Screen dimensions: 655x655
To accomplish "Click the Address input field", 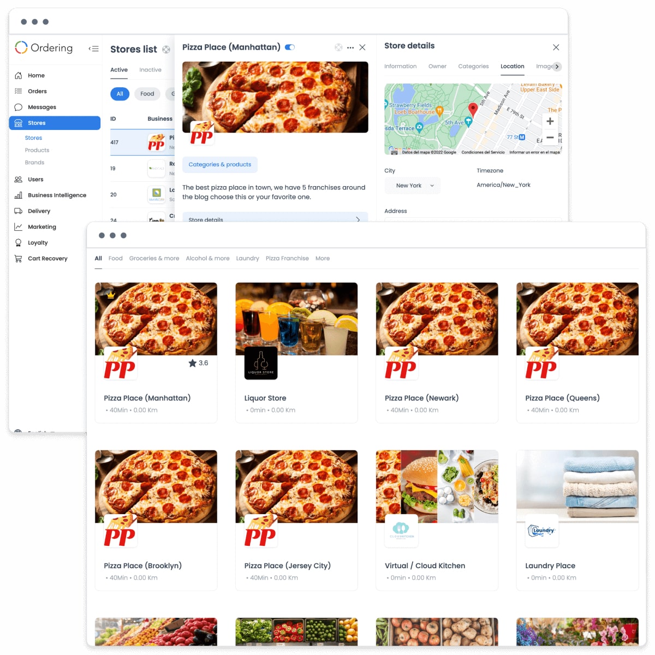I will [473, 219].
